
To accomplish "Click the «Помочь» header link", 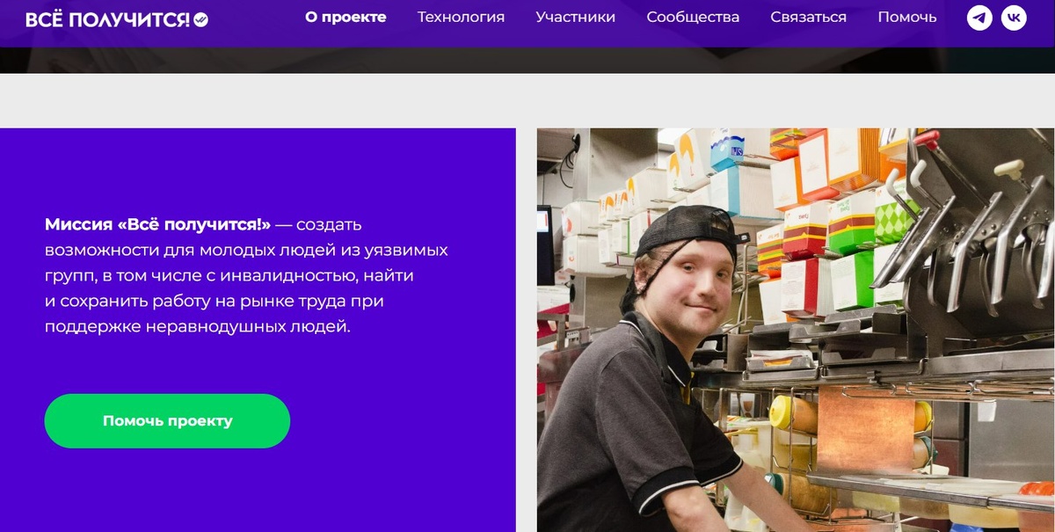I will click(907, 17).
